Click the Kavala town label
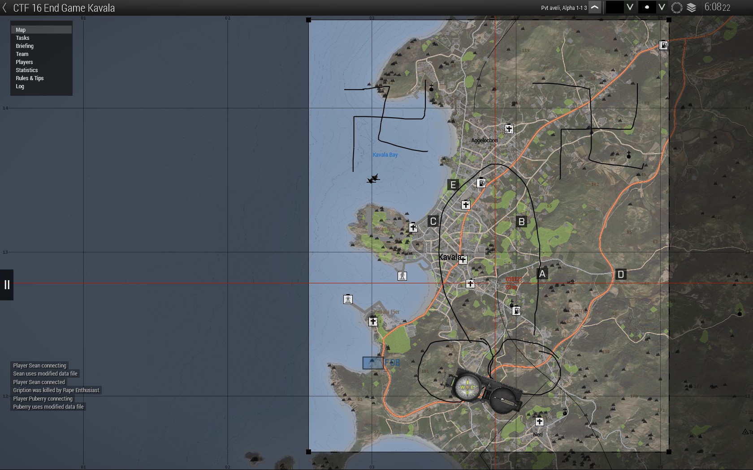 tap(450, 257)
